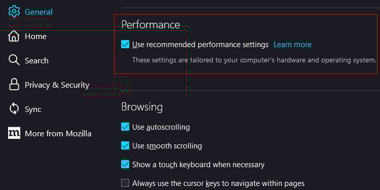
Task: Open the Search settings label
Action: (x=36, y=61)
